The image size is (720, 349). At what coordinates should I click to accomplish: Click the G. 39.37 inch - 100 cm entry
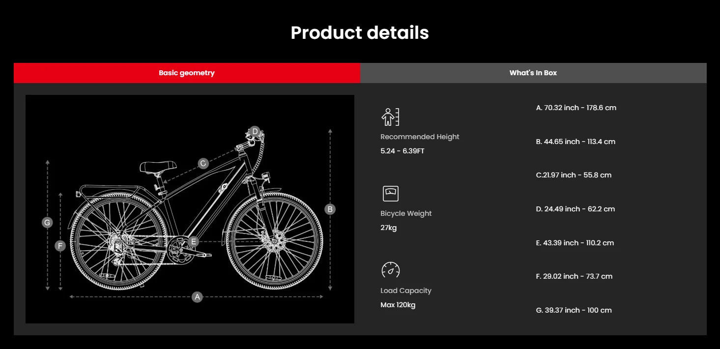574,310
